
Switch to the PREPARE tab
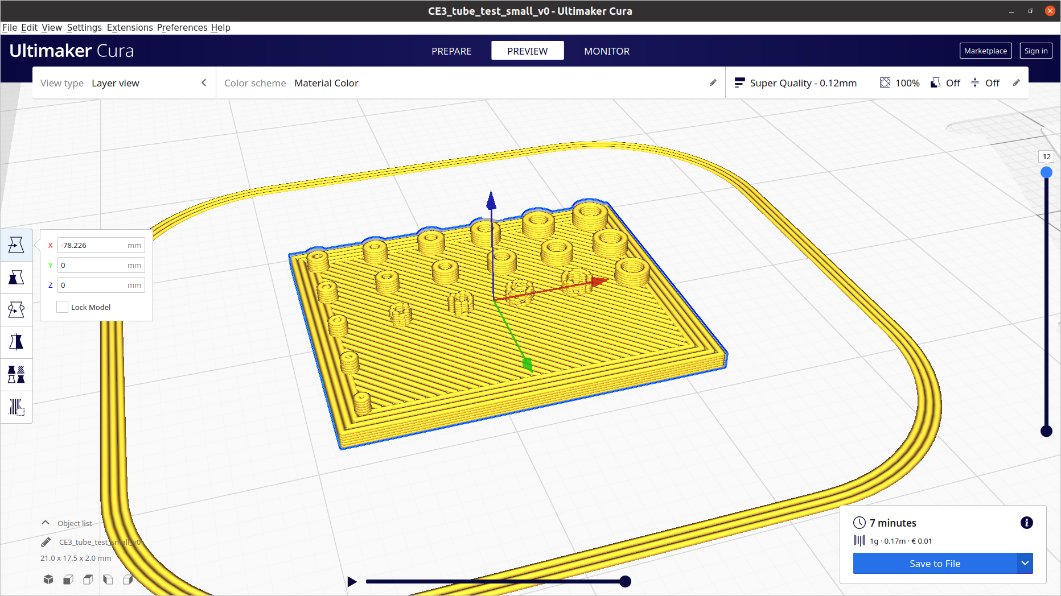tap(451, 51)
